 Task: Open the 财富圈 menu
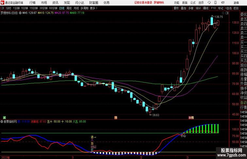tap(93, 3)
